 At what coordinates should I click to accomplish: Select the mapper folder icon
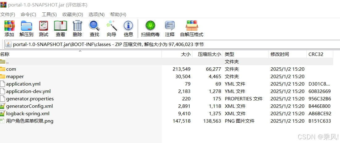click(x=2, y=76)
